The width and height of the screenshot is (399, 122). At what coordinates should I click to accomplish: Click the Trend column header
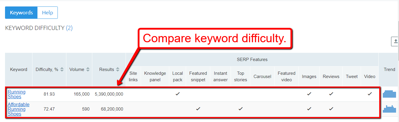pyautogui.click(x=389, y=70)
